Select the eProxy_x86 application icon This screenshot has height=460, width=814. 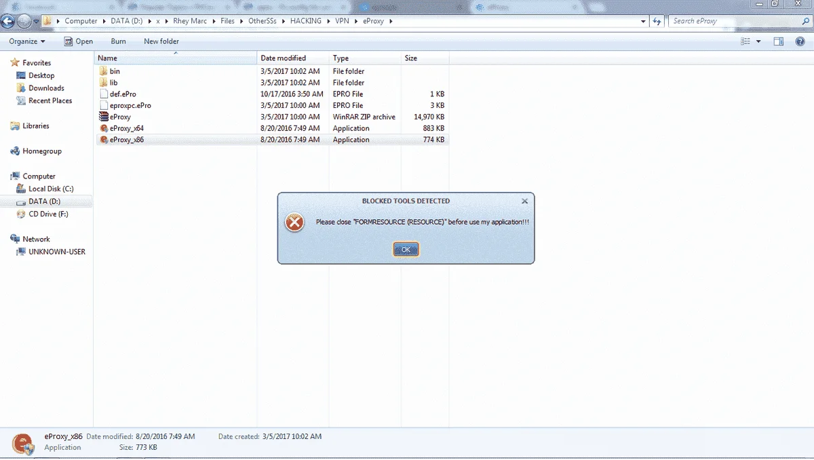point(103,140)
